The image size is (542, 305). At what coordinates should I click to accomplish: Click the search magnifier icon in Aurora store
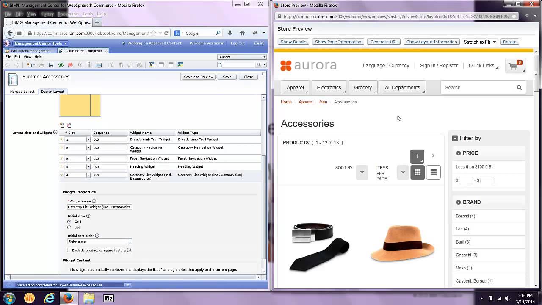point(519,88)
